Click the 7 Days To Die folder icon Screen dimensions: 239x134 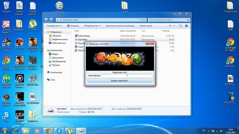230,7
